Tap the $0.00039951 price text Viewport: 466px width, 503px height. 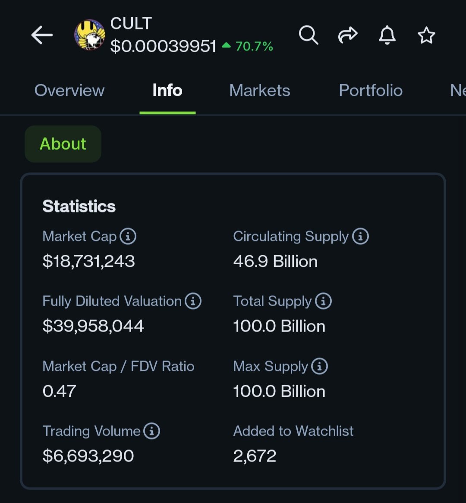click(163, 46)
